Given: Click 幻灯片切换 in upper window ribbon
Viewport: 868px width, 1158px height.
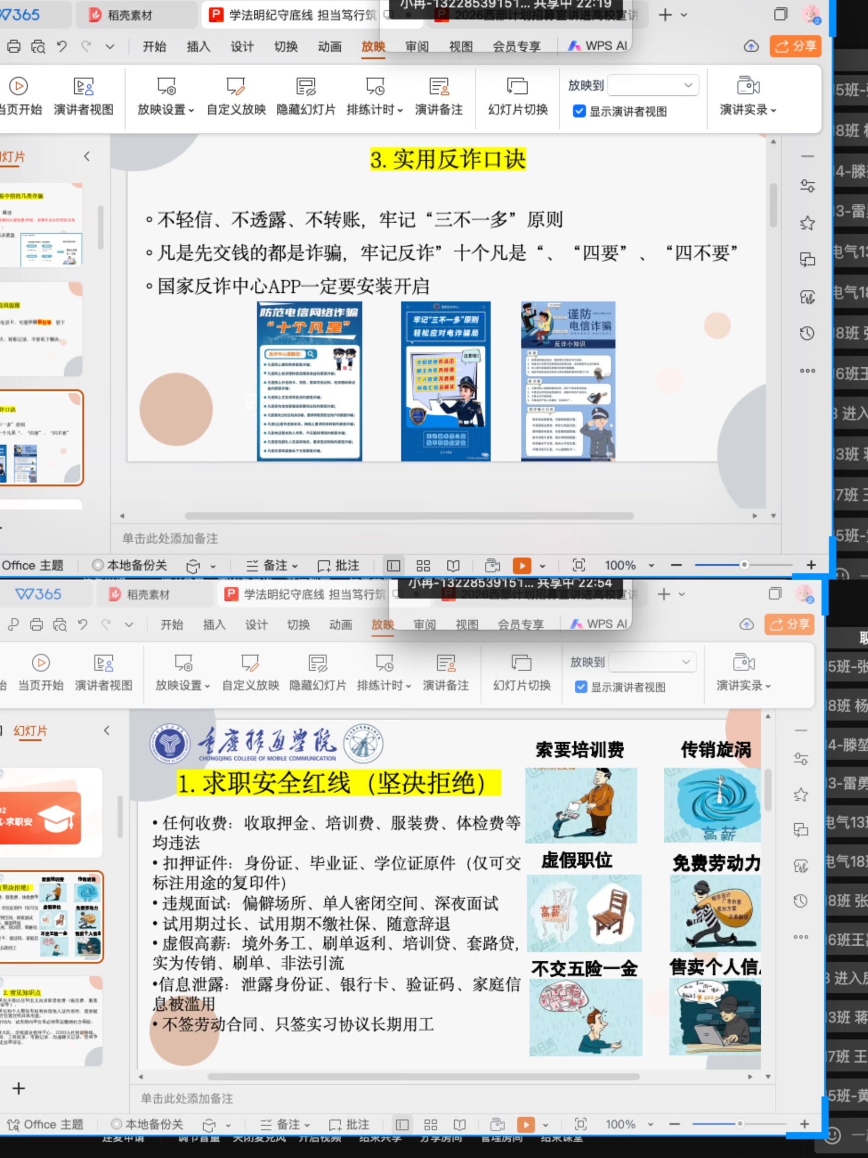Looking at the screenshot, I should 518,96.
